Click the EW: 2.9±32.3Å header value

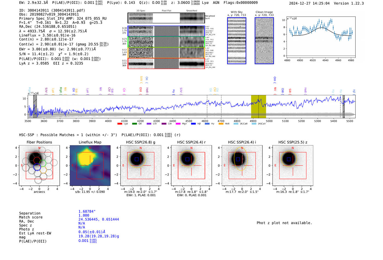34,3
